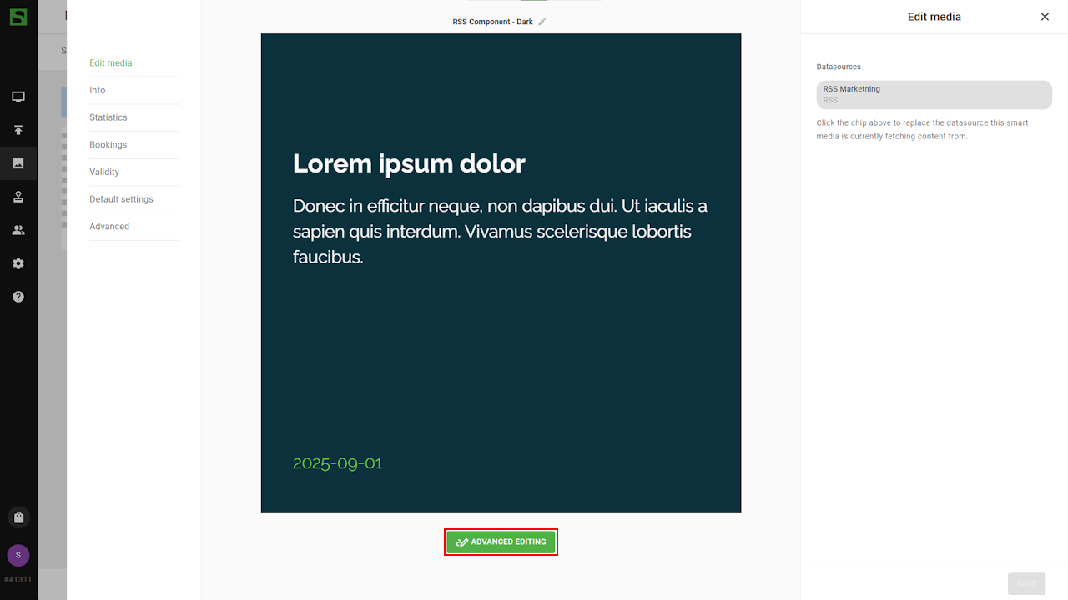Screen dimensions: 1068x600
Task: Open the shopping bag icon
Action: point(18,517)
